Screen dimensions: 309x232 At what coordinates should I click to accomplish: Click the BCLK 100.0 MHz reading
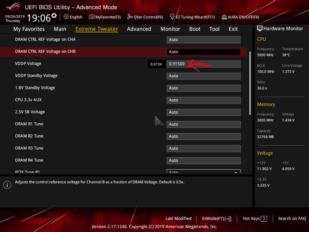(266, 72)
